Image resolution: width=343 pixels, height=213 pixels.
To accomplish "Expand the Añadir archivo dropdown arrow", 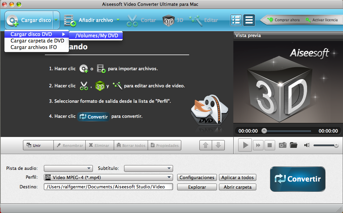I will 118,20.
